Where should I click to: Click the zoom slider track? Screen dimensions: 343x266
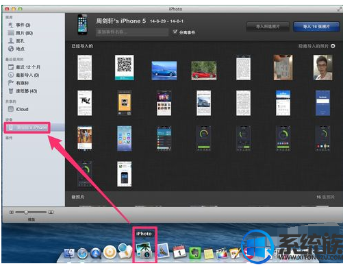pyautogui.click(x=31, y=212)
